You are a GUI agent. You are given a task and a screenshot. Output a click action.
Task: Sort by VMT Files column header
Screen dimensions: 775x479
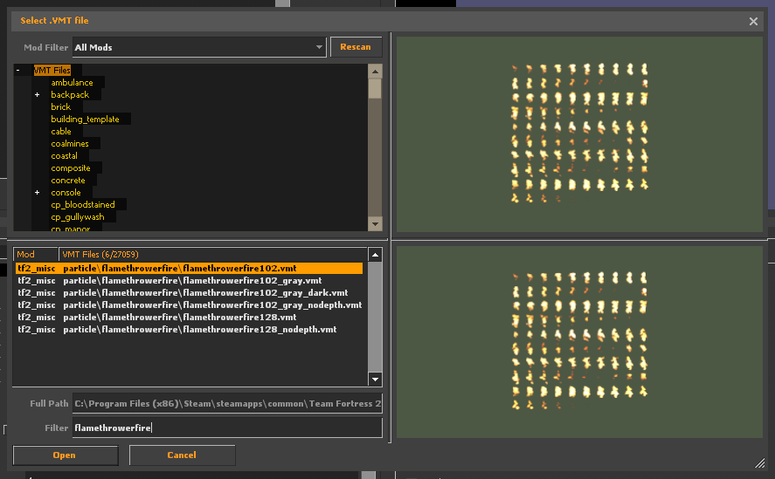[213, 254]
